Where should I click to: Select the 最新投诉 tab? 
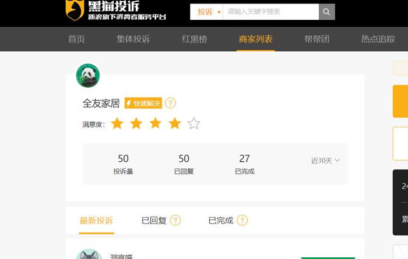coord(96,221)
